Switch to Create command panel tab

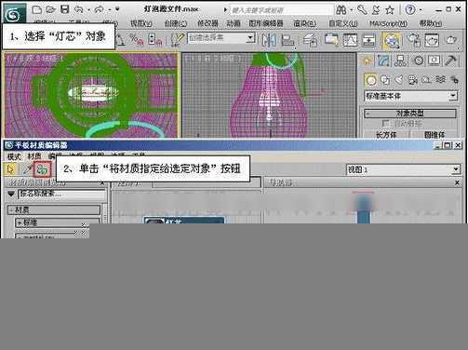368,61
